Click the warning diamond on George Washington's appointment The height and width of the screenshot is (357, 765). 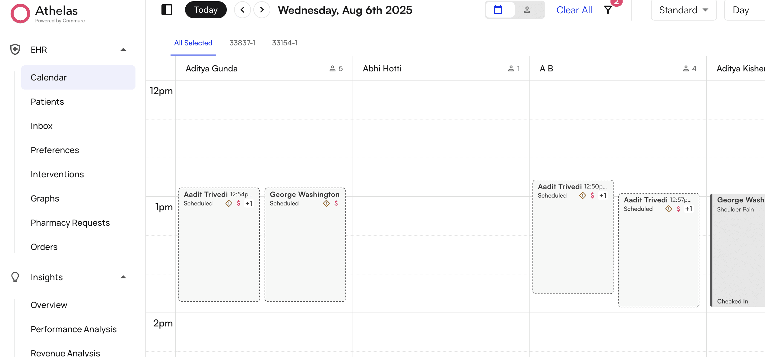[326, 203]
